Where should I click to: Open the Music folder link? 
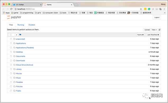(x=19, y=78)
